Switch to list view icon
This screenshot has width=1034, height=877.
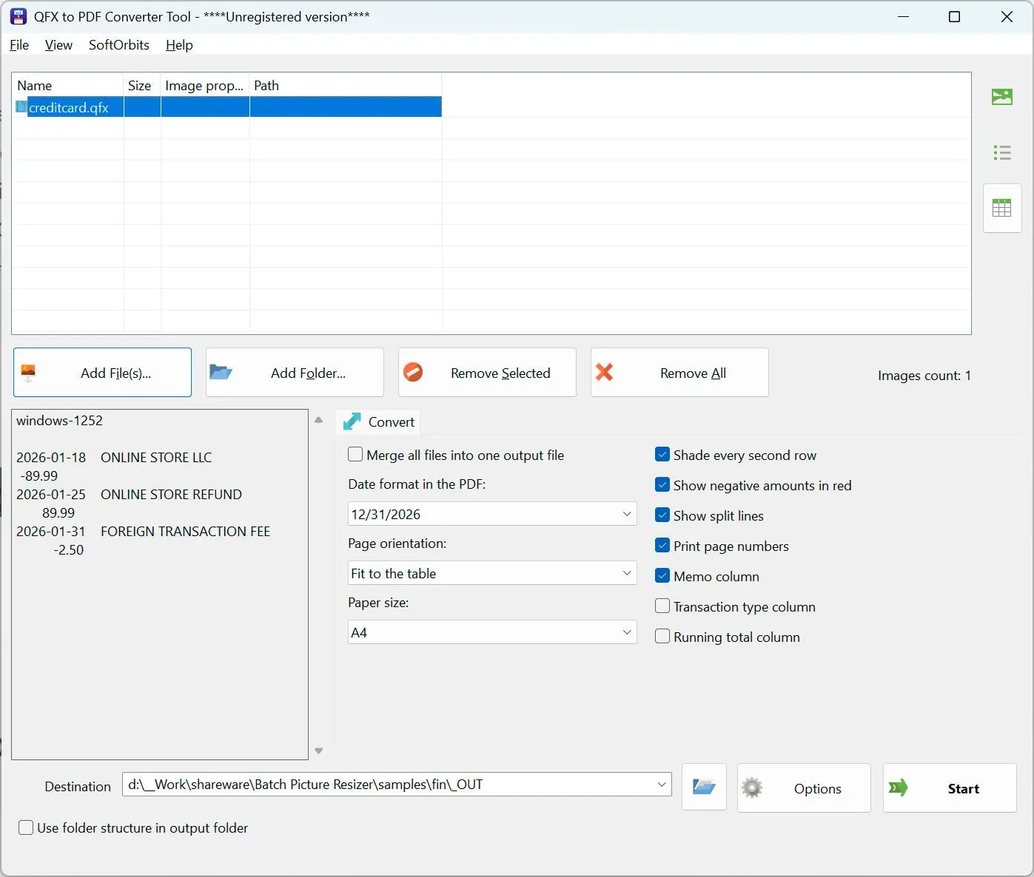[x=1002, y=153]
